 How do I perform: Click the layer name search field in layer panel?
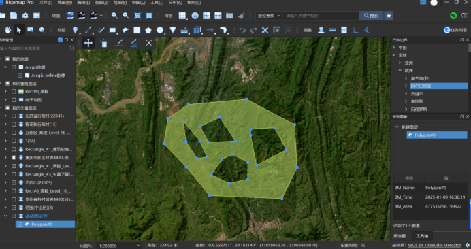[x=34, y=48]
